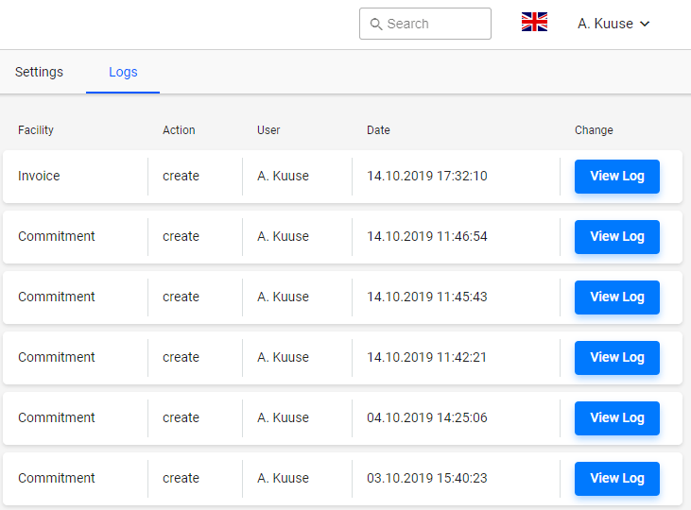
Task: Select the Invoice facility cell
Action: point(39,176)
